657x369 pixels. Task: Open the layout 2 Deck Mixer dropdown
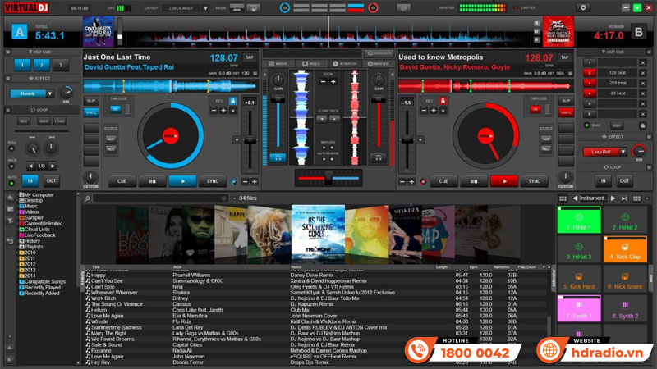click(205, 8)
